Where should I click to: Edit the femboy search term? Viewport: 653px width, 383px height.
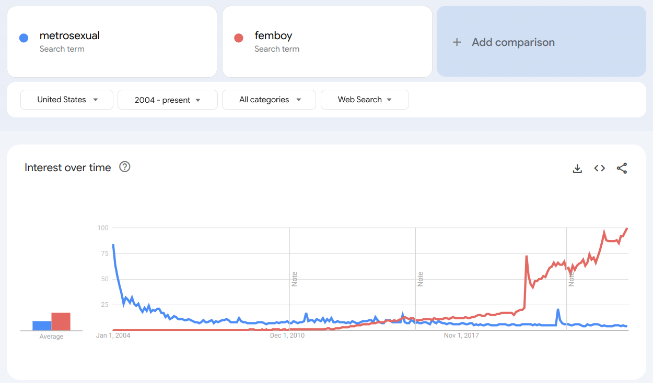click(x=273, y=36)
